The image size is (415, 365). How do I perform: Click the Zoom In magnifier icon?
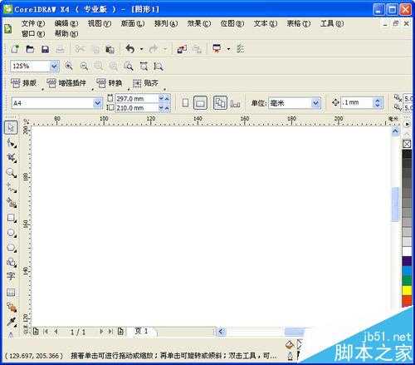69,66
